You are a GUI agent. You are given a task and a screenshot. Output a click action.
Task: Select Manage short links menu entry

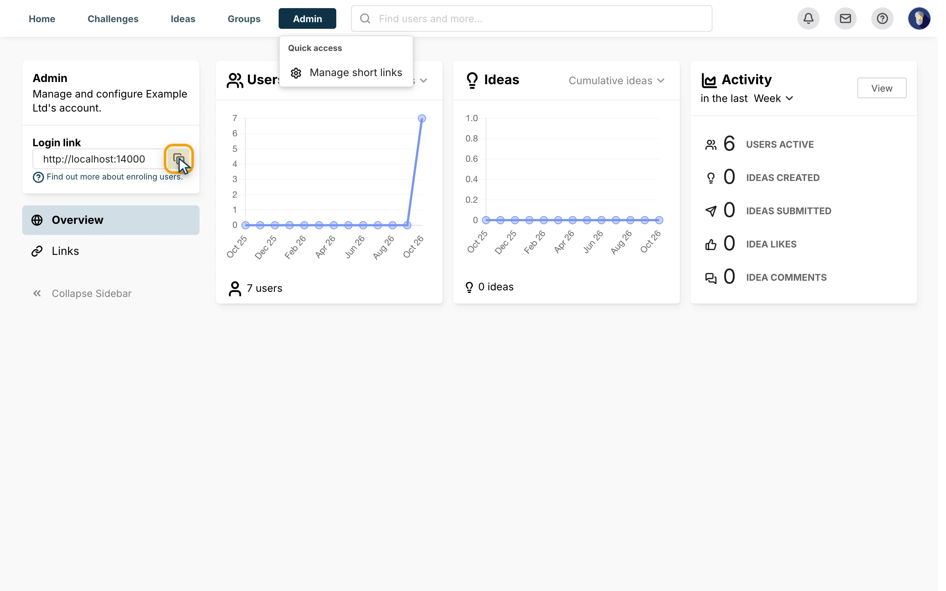coord(346,73)
